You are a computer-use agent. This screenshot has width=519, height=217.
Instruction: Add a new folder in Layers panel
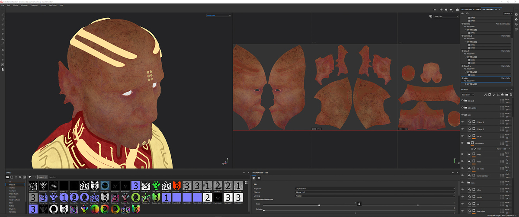coord(506,95)
